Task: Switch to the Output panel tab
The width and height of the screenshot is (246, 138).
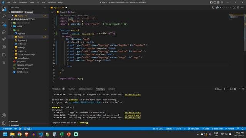Action: [72, 89]
